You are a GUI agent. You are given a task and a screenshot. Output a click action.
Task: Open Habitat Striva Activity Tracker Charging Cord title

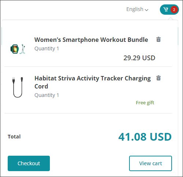click(x=92, y=82)
